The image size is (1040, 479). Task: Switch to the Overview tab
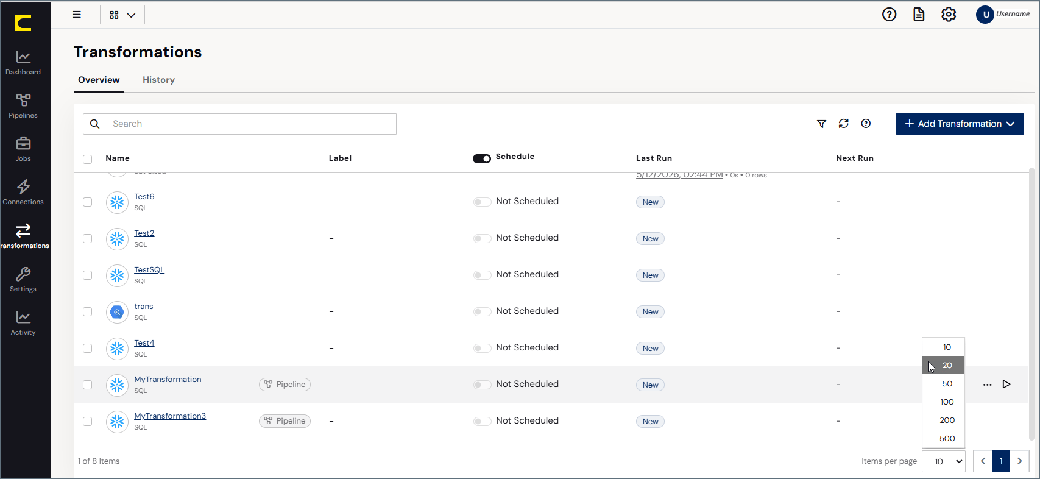pyautogui.click(x=99, y=80)
